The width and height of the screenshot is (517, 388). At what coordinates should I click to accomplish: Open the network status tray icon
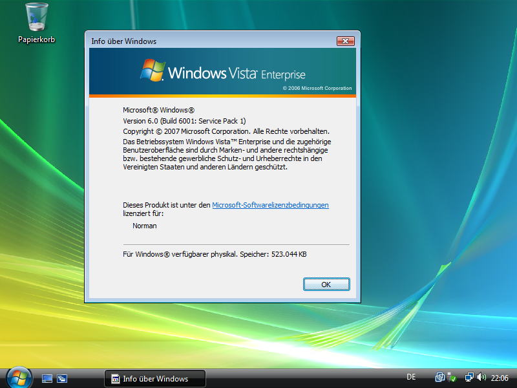pos(469,377)
